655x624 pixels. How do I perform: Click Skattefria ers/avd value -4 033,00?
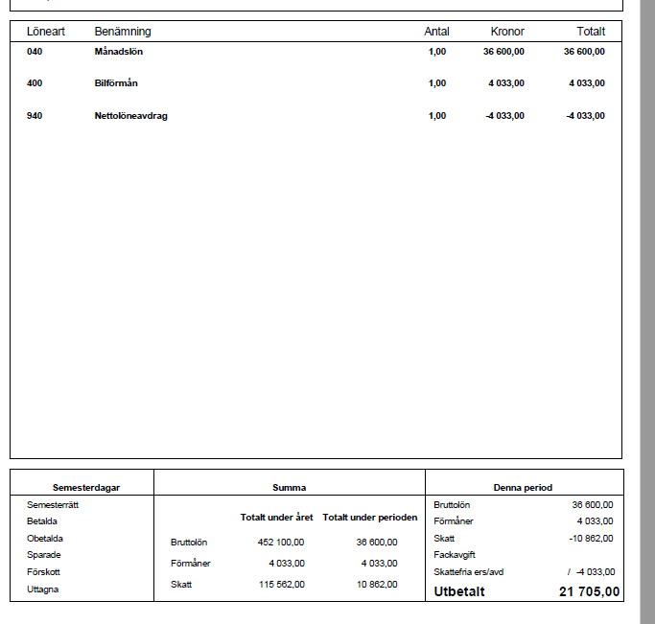[596, 572]
